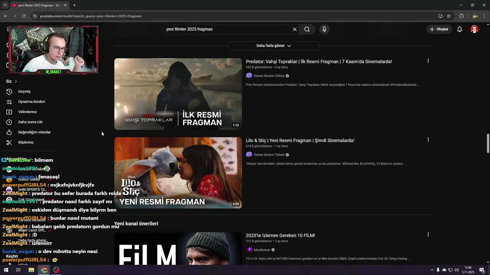Play the Predator Vahşi Topraklar thumbnail
The image size is (490, 275).
[x=178, y=94]
